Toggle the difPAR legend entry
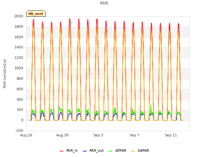 coord(118,150)
